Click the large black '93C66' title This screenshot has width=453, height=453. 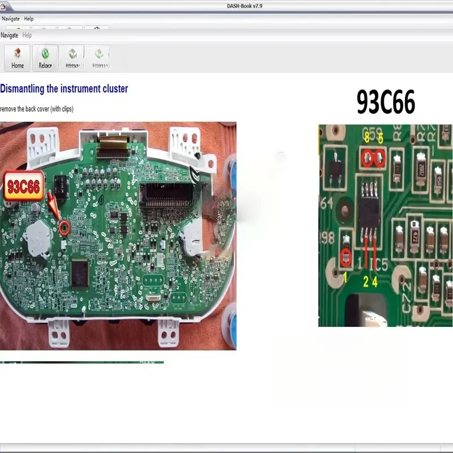click(x=386, y=102)
